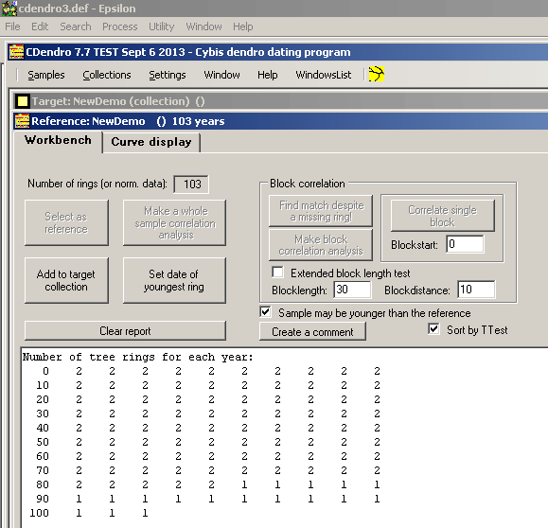Click the Reference NewDemo window icon
Screen dimensions: 548x528
coord(22,121)
